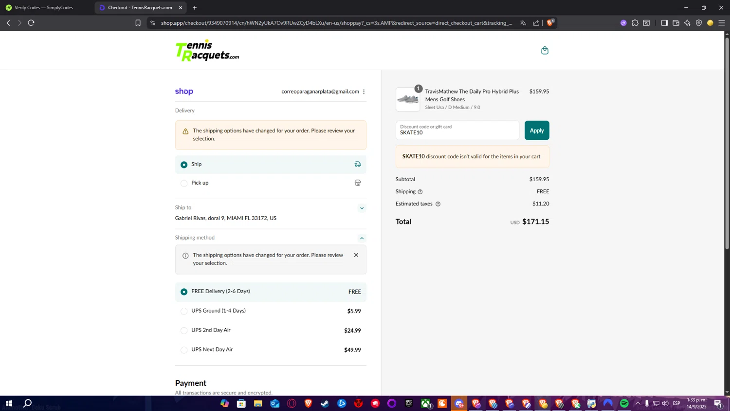The height and width of the screenshot is (411, 730).
Task: Close the Checkout - TennisRacquets.com tab
Action: click(x=181, y=8)
